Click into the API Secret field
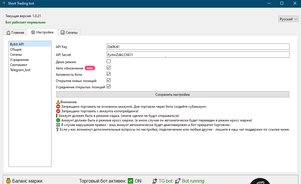Screen dimensions: 301x184 pos(198,55)
